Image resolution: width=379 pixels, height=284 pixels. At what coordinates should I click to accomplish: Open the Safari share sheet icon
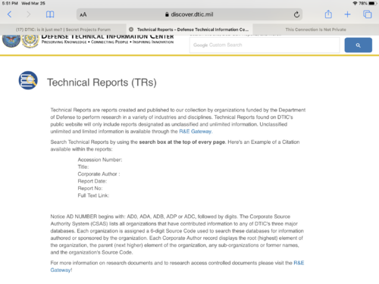(x=328, y=14)
